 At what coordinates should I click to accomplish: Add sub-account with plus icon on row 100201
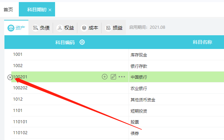click(105, 77)
